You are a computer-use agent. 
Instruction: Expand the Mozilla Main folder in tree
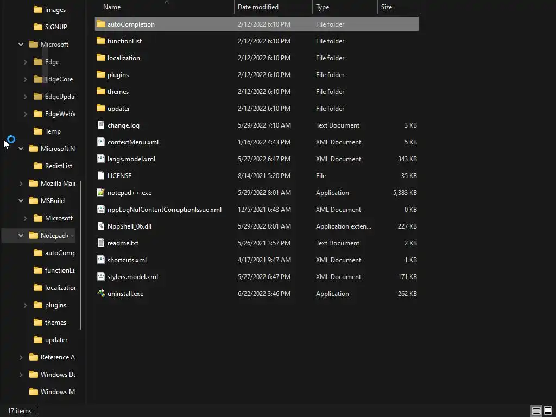point(21,184)
